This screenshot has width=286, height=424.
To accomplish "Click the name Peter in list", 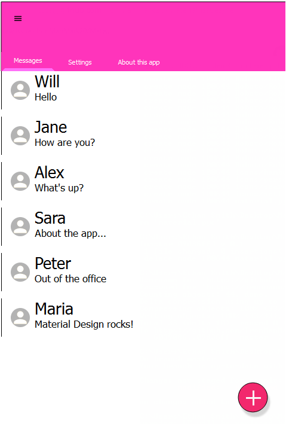I will pyautogui.click(x=53, y=264).
